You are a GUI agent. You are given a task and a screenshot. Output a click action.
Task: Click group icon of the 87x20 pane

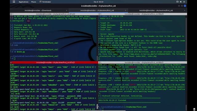(11, 14)
